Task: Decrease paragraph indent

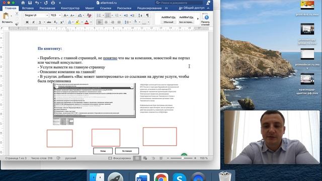Action: coord(126,16)
